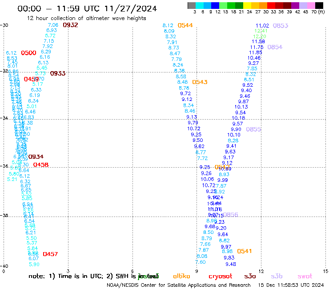The image size is (329, 289).
Task: Select the wave height value '9.83'
Action: click(229, 258)
